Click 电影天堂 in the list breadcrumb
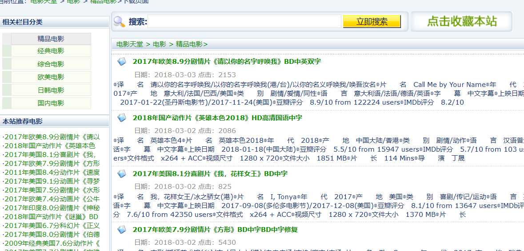 pyautogui.click(x=130, y=44)
